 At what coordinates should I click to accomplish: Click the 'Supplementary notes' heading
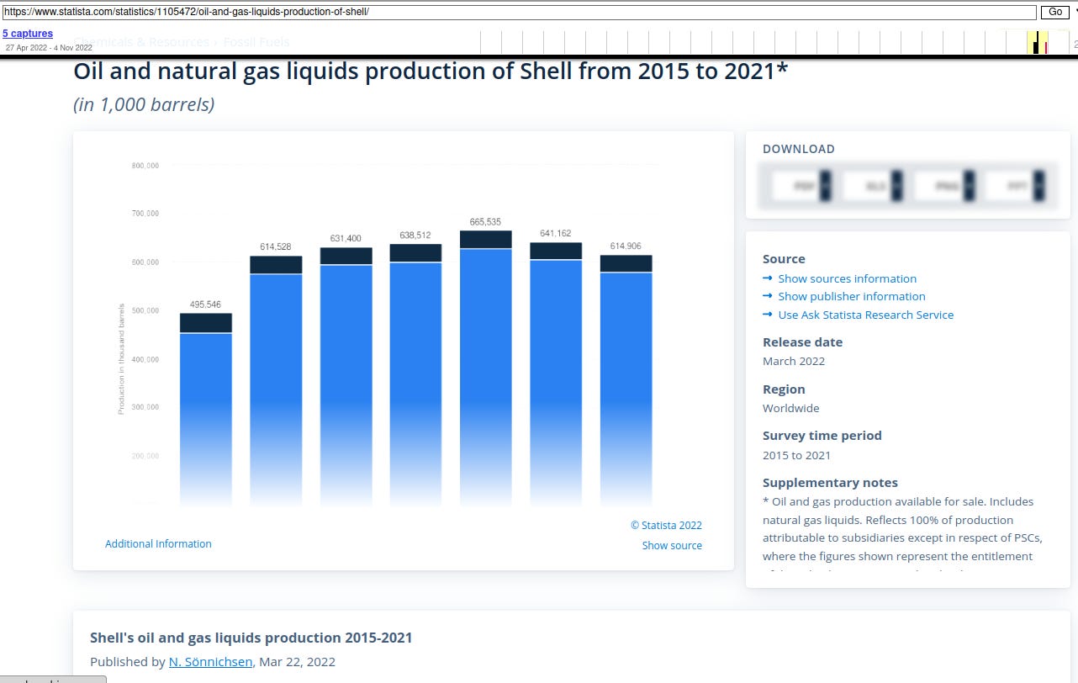click(x=830, y=483)
